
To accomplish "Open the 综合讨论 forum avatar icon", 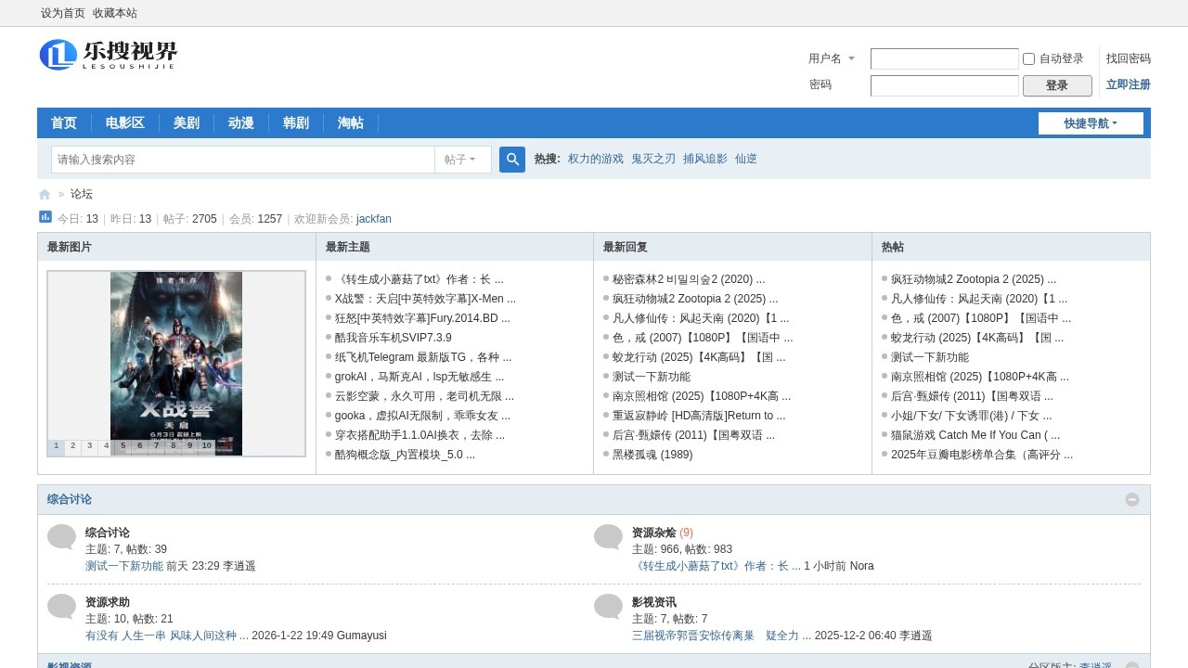I will click(60, 536).
